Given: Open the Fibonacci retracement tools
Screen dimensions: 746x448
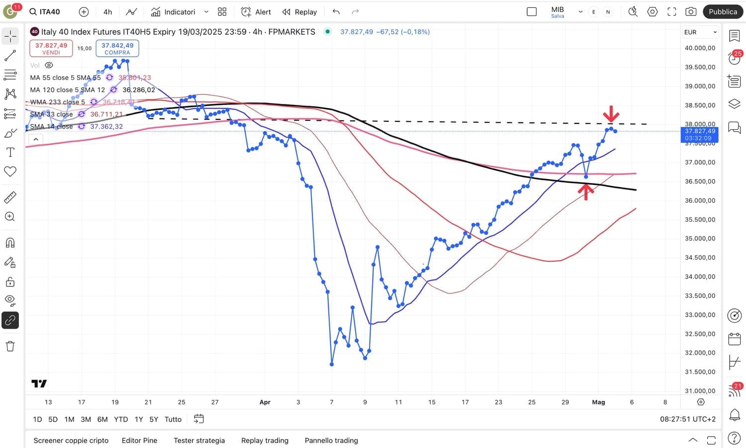Looking at the screenshot, I should tap(10, 75).
